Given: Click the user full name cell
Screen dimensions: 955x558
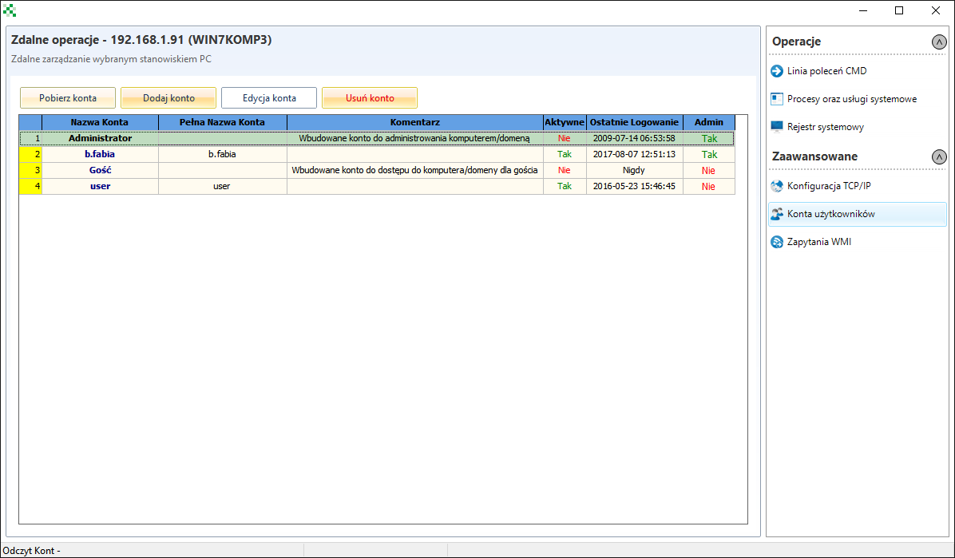Looking at the screenshot, I should (222, 186).
